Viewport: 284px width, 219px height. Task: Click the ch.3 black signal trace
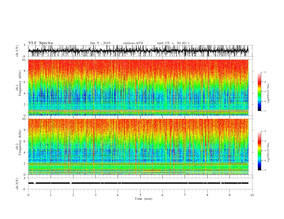(x=138, y=183)
